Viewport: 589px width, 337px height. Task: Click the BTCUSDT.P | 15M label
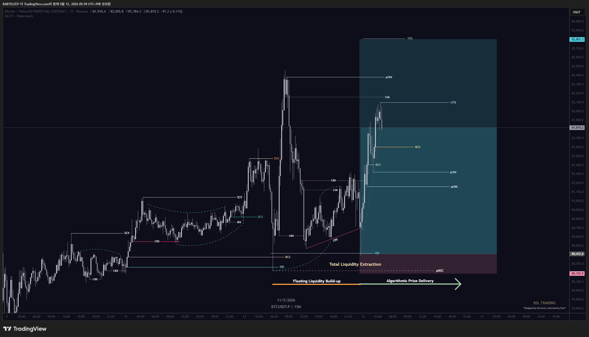click(x=286, y=307)
